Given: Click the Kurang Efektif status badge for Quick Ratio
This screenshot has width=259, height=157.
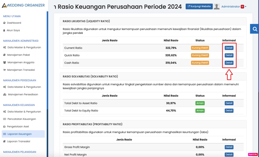Looking at the screenshot, I should click(200, 55).
